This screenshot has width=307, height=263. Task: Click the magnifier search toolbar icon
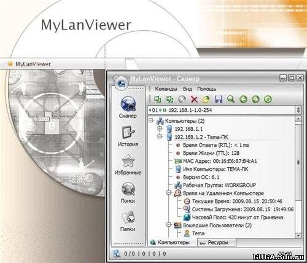[231, 100]
